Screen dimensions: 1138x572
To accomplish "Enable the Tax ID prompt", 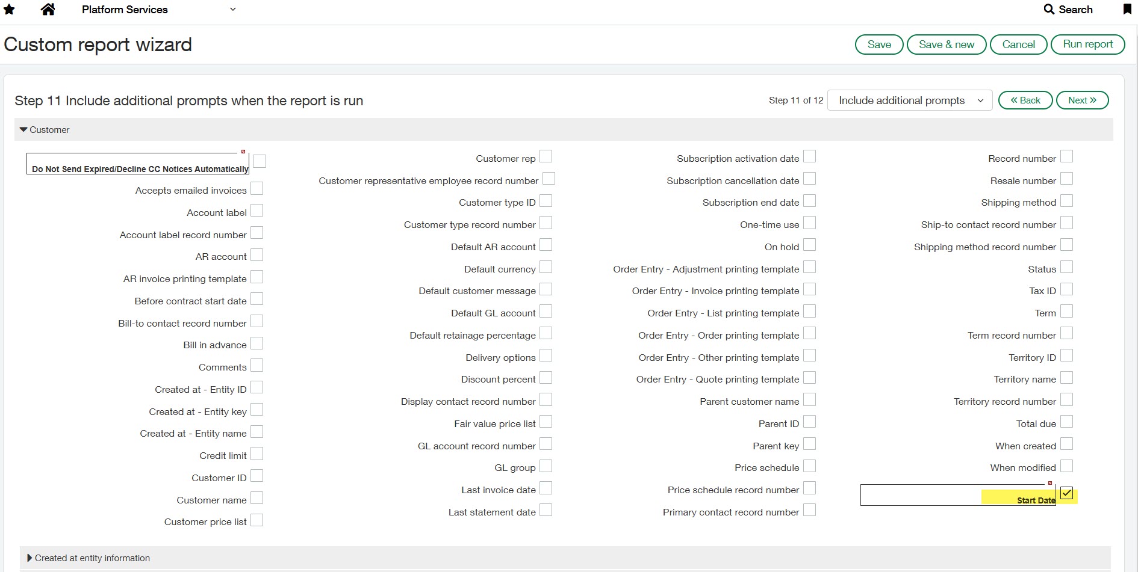I will (x=1067, y=289).
